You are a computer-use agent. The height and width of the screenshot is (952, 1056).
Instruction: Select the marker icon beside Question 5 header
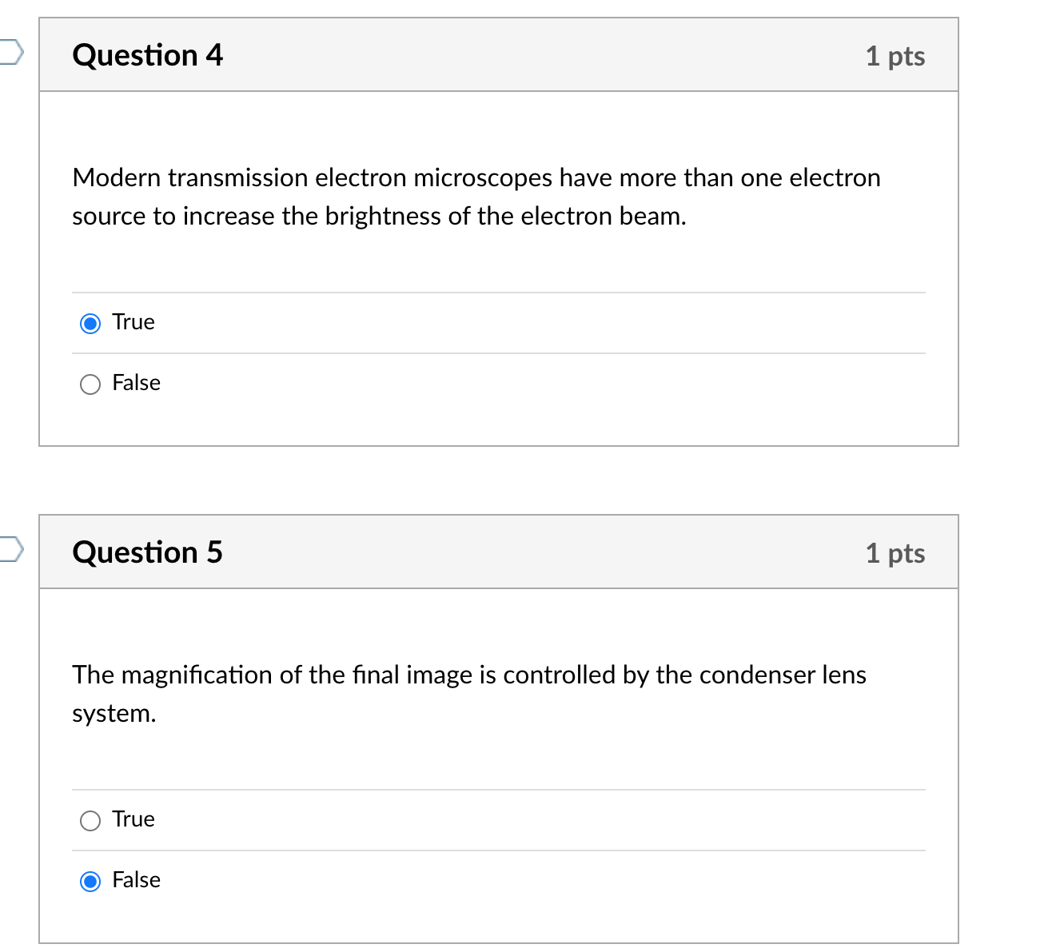coord(8,548)
